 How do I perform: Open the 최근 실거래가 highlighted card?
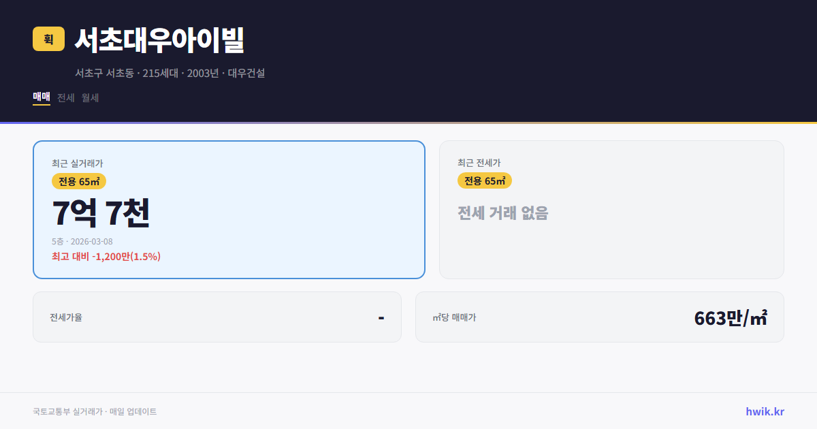(x=228, y=209)
